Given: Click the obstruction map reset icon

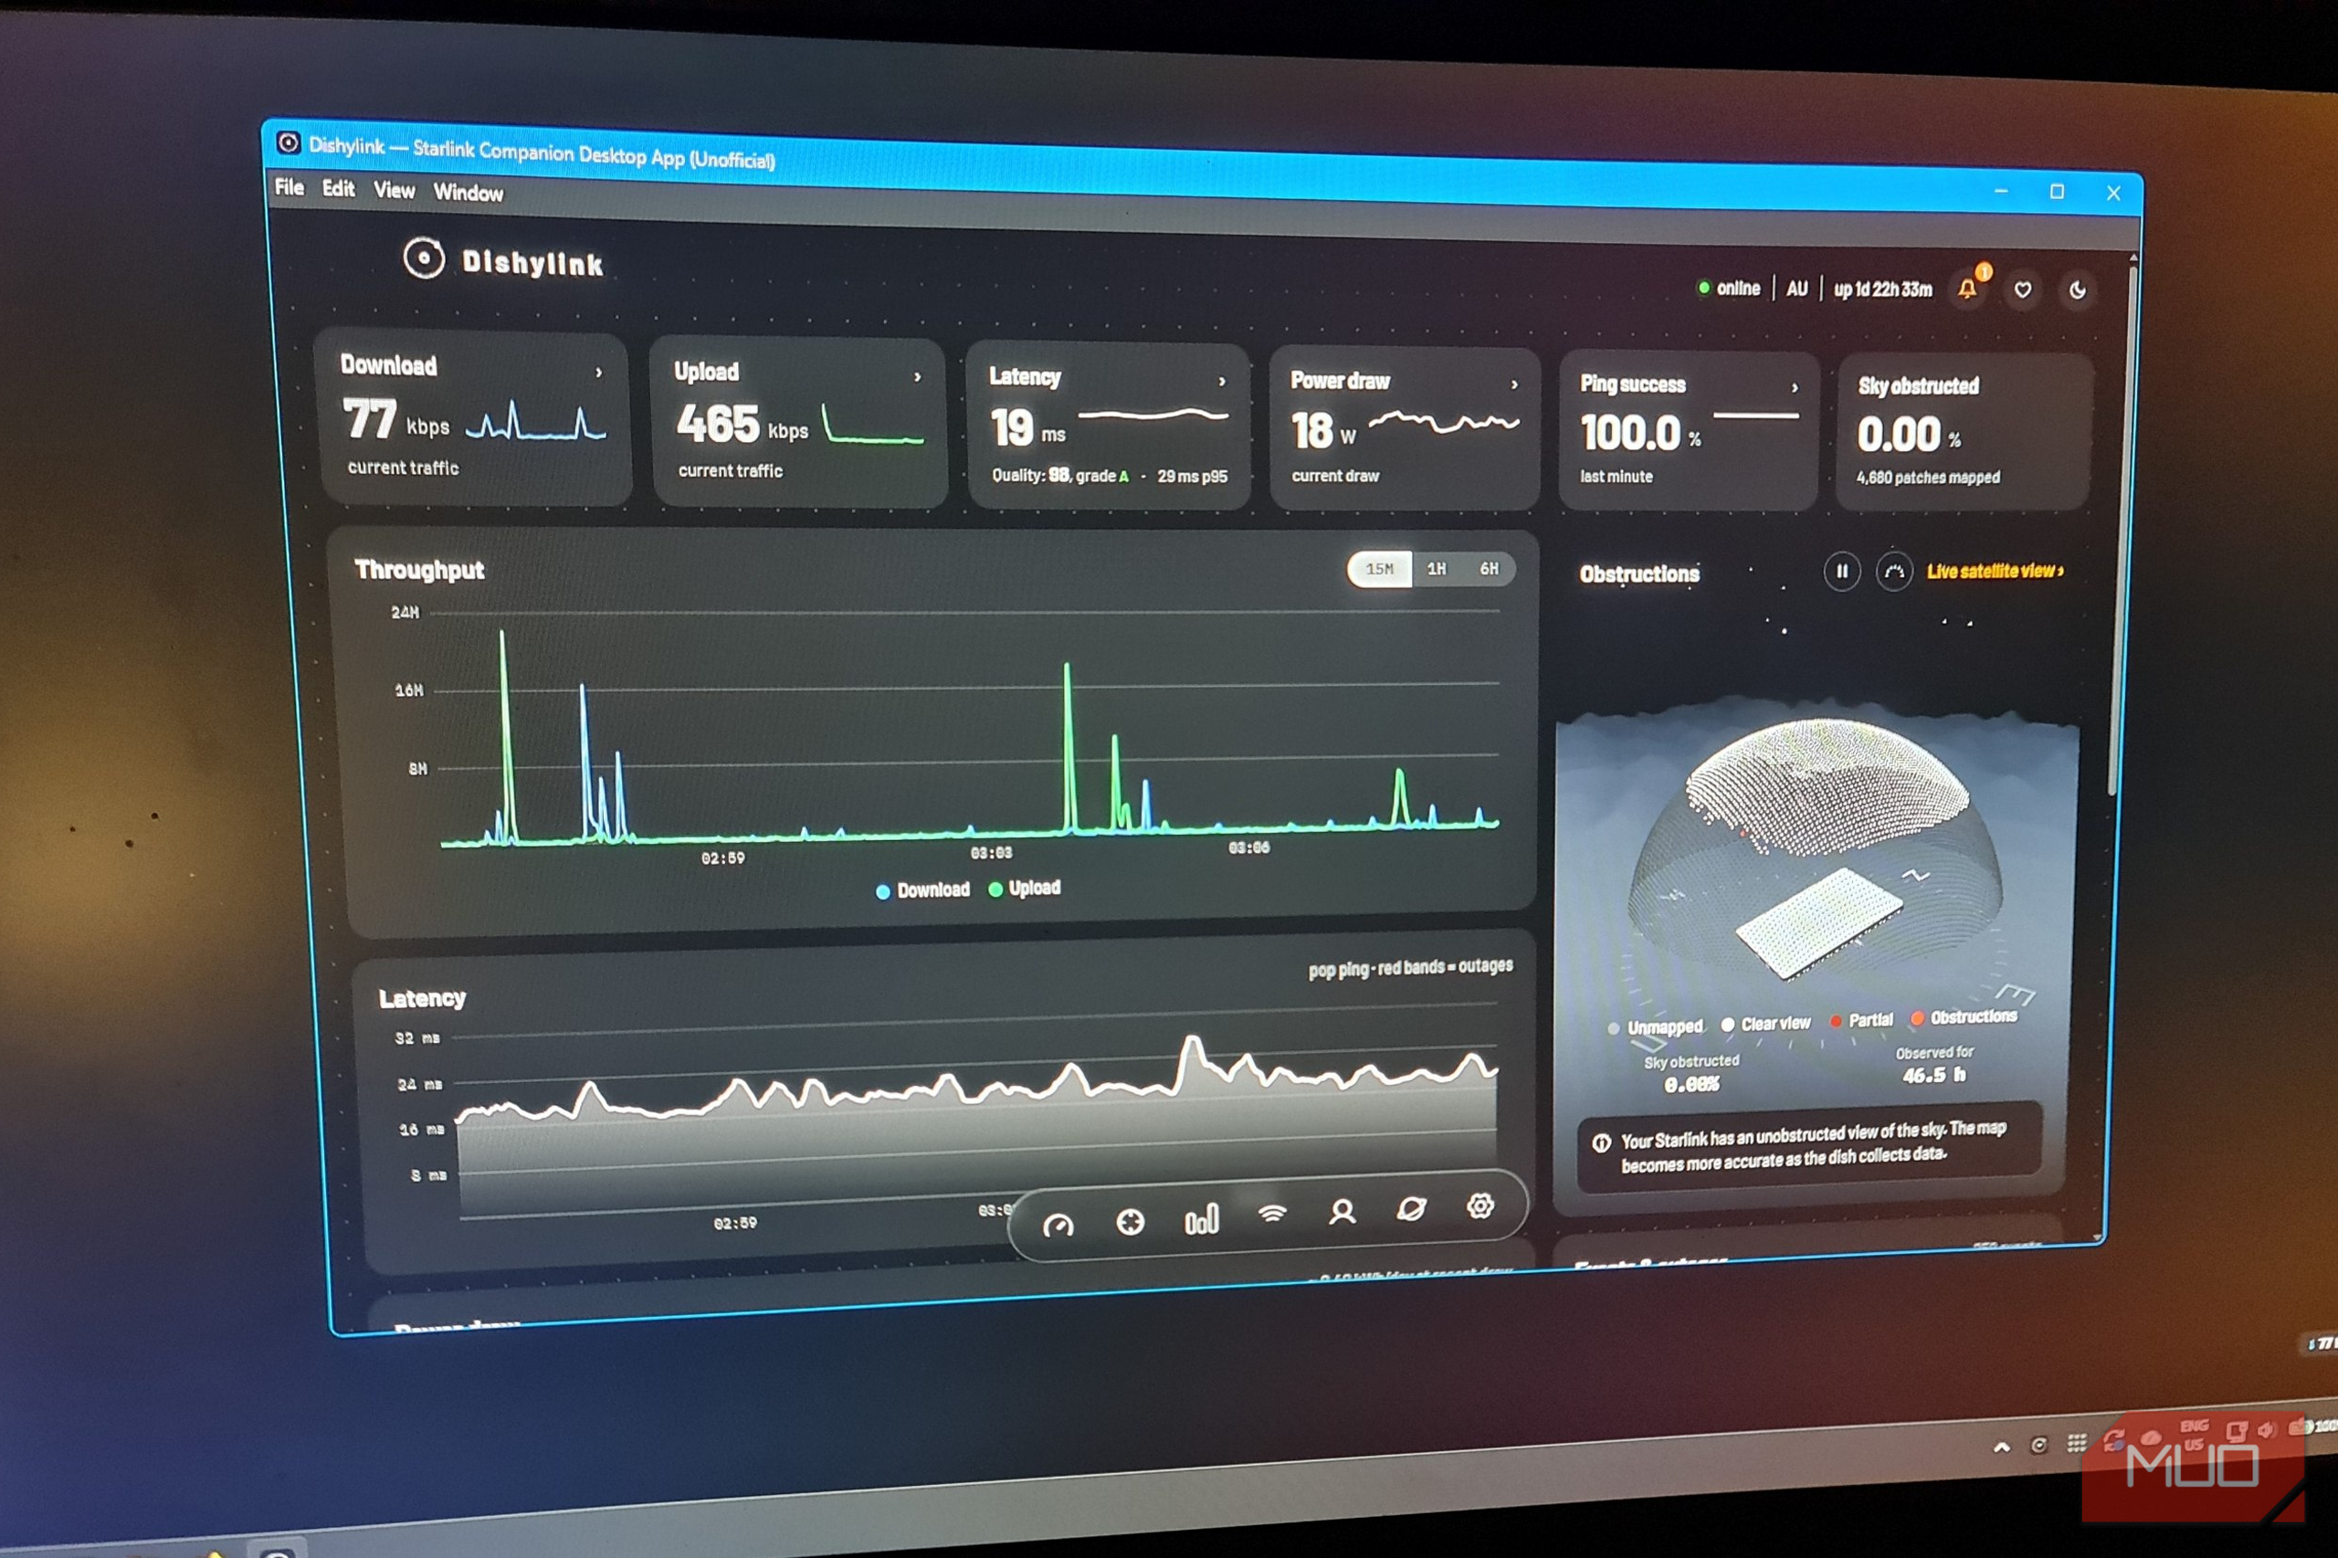Looking at the screenshot, I should 1895,573.
